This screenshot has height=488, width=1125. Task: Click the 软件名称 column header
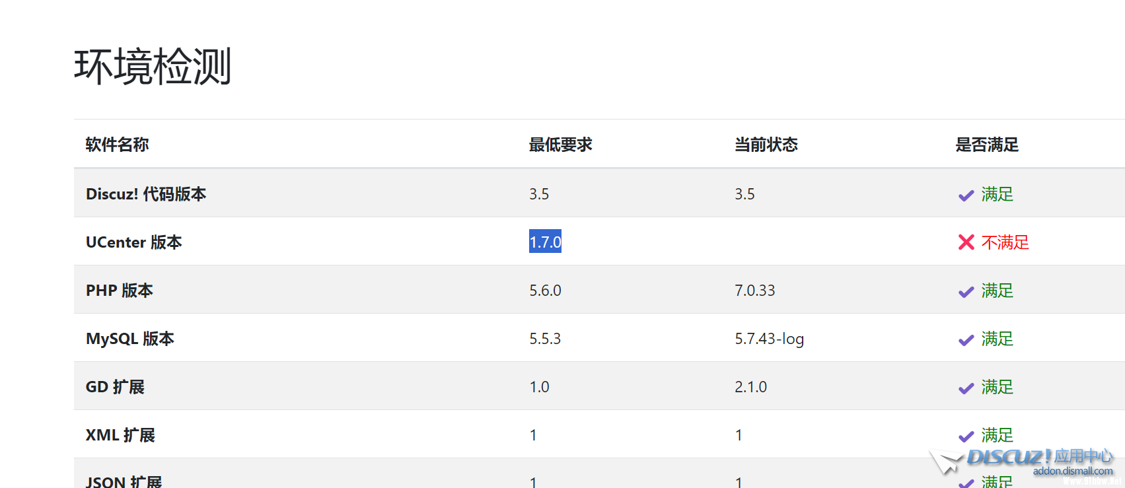tap(117, 145)
